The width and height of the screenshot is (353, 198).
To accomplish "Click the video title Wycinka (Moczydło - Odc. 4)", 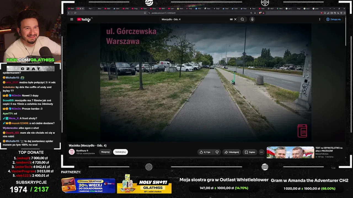I will (x=87, y=145).
